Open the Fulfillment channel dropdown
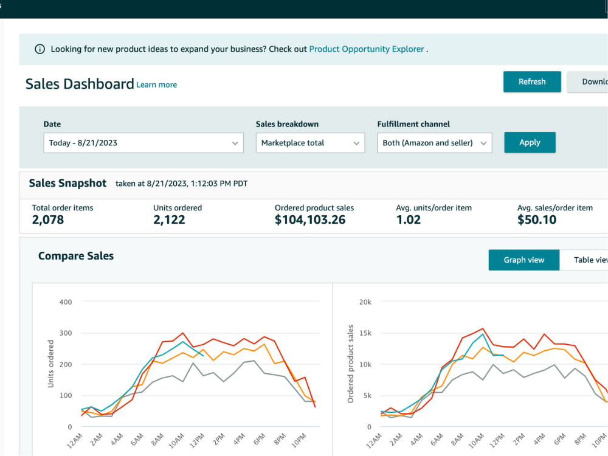Viewport: 608px width, 456px height. pos(435,143)
